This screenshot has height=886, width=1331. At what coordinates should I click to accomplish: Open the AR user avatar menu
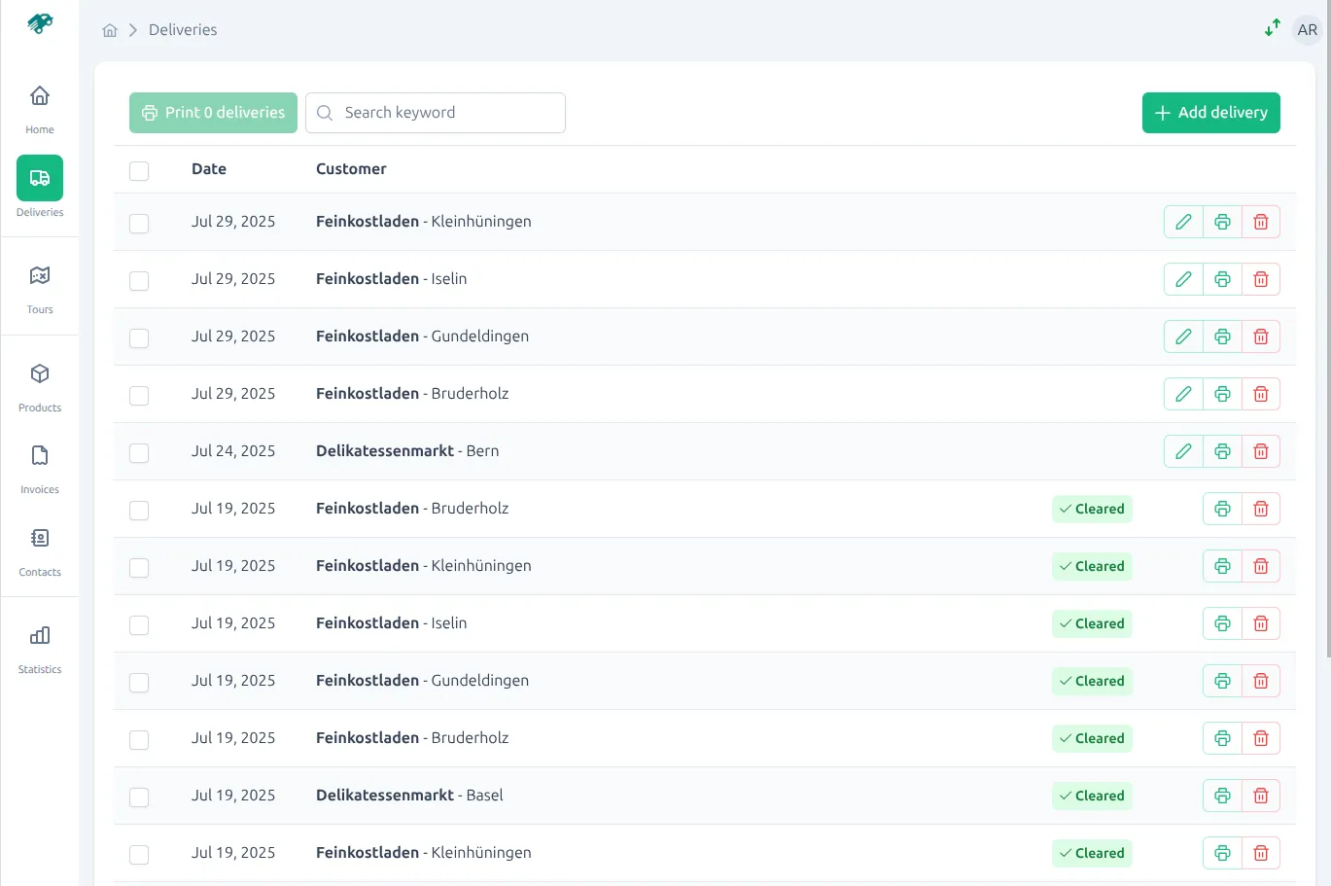tap(1307, 29)
